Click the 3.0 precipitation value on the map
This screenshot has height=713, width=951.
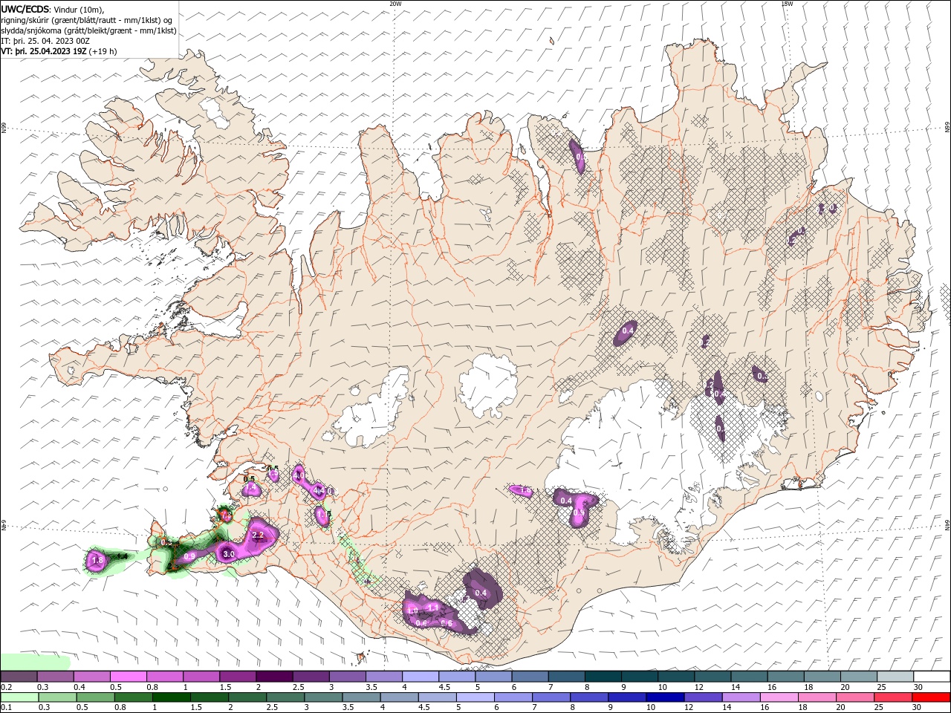229,553
